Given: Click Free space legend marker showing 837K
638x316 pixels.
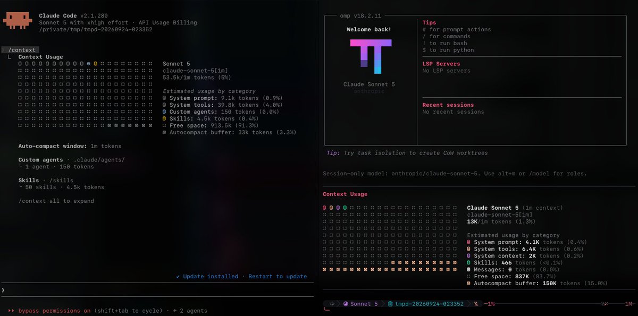Looking at the screenshot, I should click(x=468, y=277).
